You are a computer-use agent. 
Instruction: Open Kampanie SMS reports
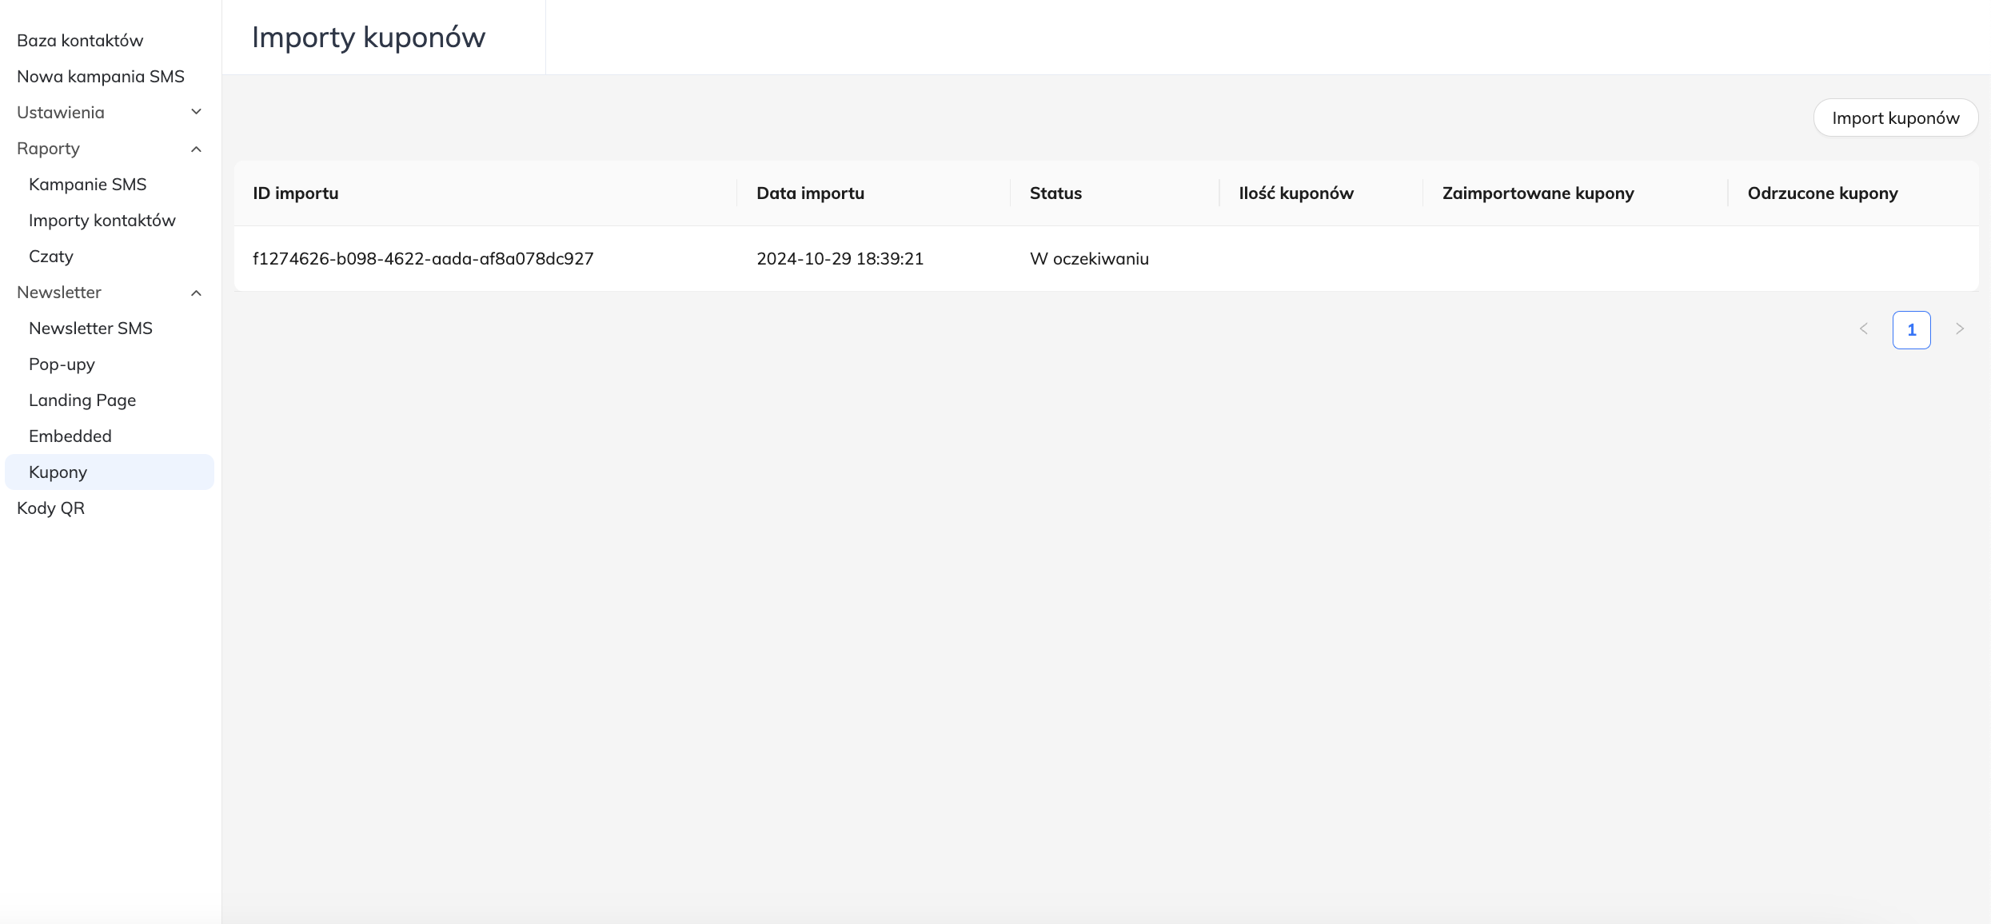point(88,185)
